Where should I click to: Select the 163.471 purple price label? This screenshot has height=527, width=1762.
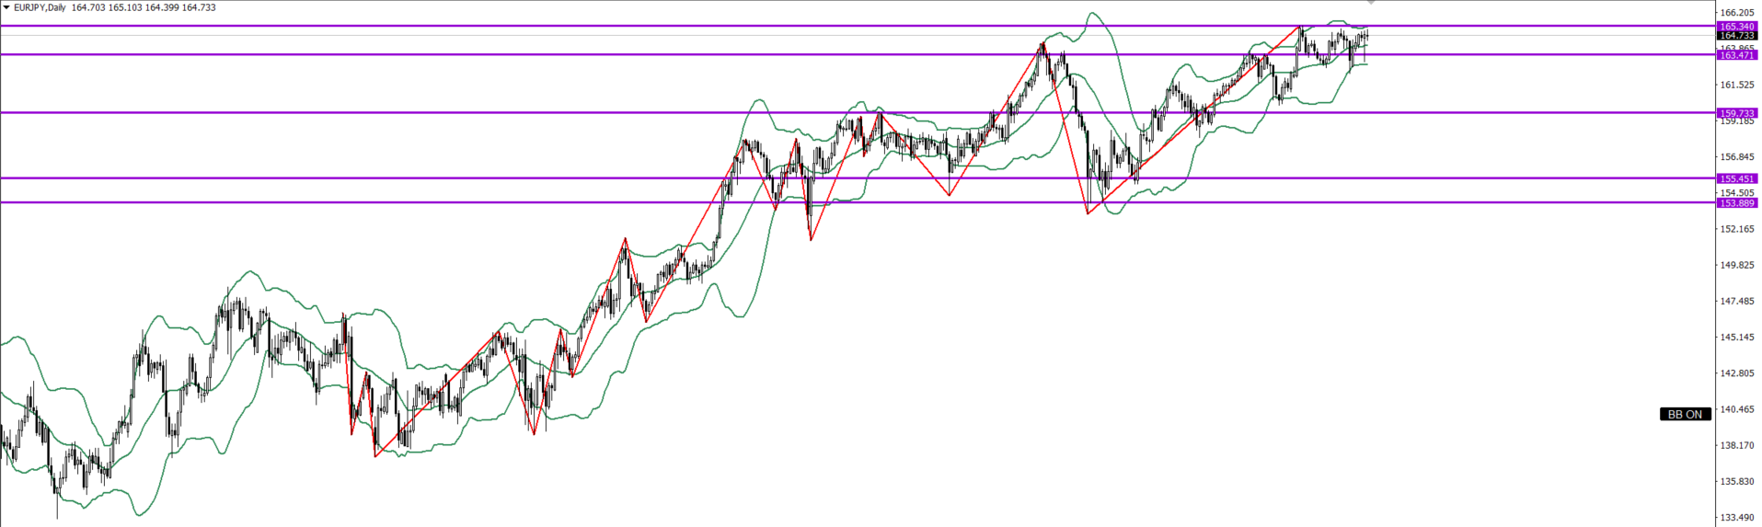click(x=1737, y=55)
